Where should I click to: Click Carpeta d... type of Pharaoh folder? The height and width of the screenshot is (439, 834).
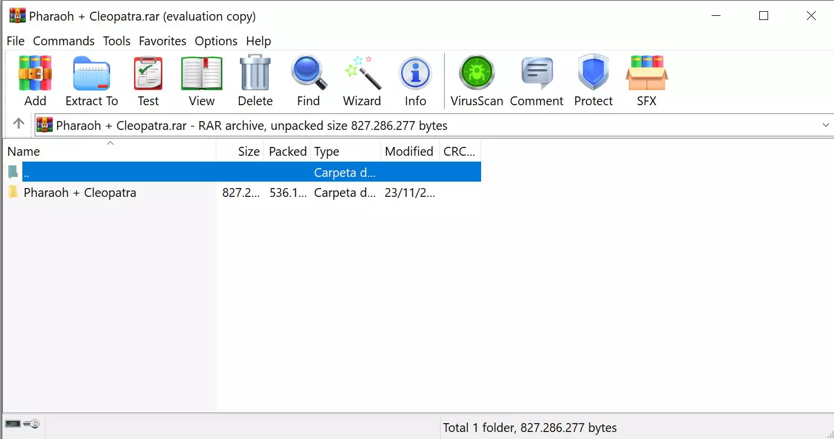pos(345,193)
